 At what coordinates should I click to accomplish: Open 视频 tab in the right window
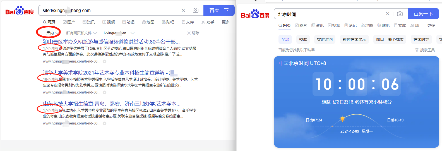coord(334,25)
